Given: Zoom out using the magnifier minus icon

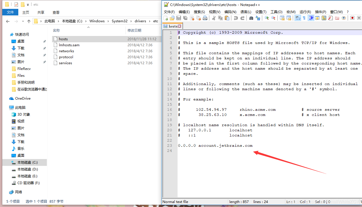Looking at the screenshot, I should 273,18.
